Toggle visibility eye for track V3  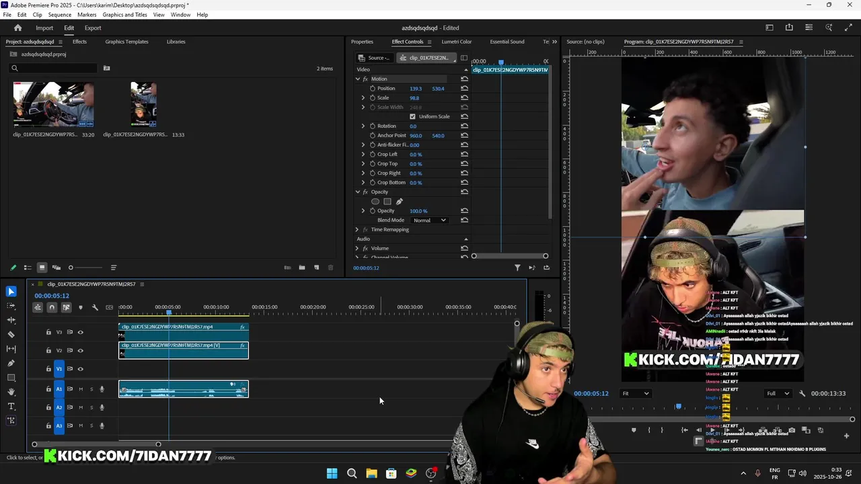pyautogui.click(x=81, y=332)
